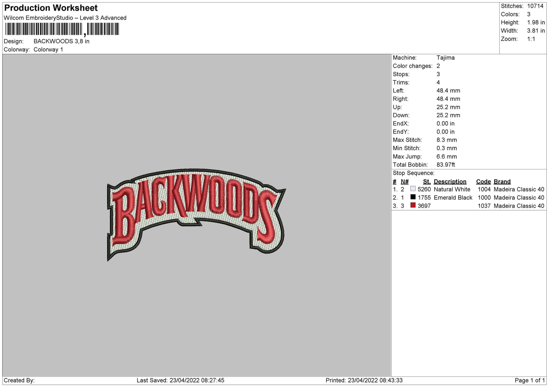Click the Emerald Black description text

point(453,198)
